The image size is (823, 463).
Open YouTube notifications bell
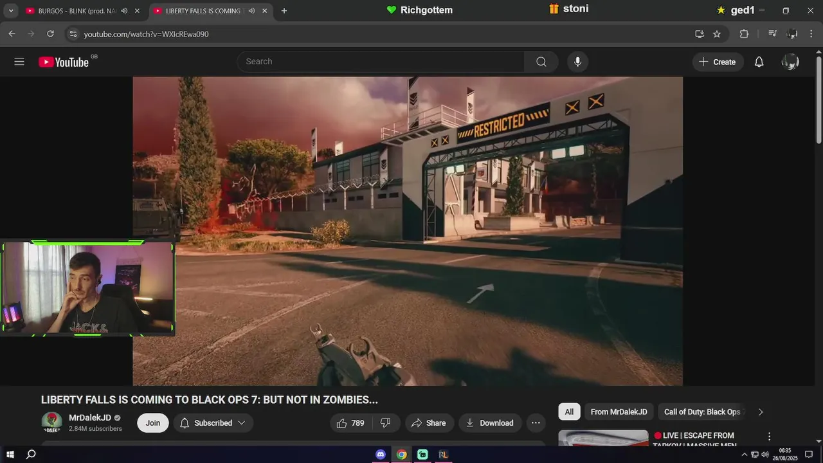(x=759, y=62)
